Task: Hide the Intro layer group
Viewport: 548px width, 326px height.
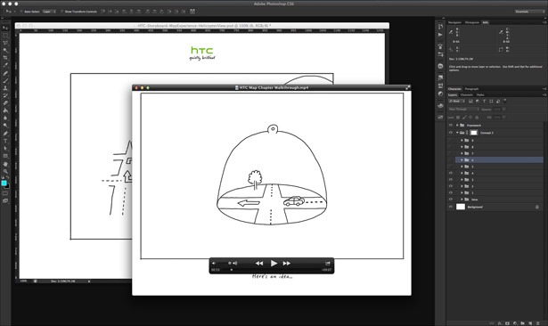Action: click(x=451, y=200)
